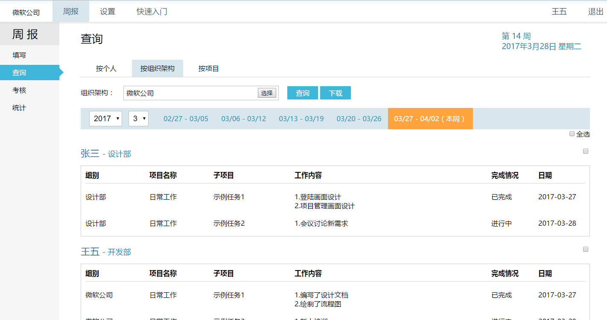Switch to the 按个人 tab
Image resolution: width=607 pixels, height=320 pixels.
pos(106,68)
